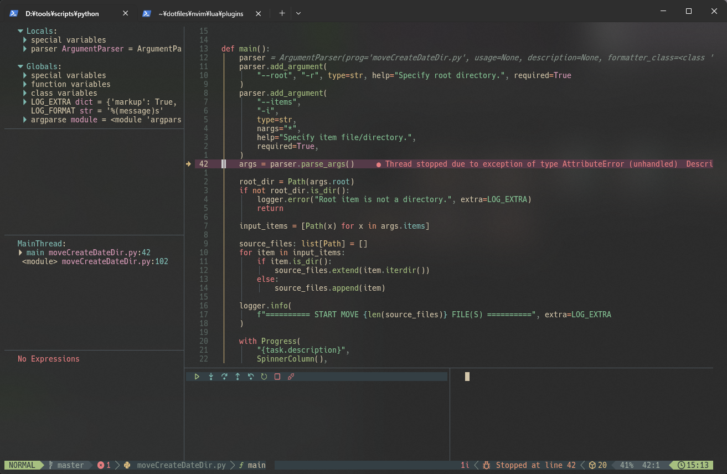Open the terminal new-tab dropdown chevron
Viewport: 727px width, 474px height.
click(x=298, y=13)
